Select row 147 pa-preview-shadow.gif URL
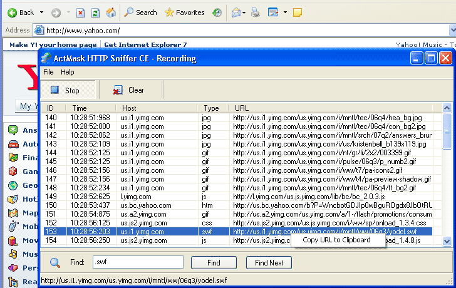456x288 pixels. [x=332, y=179]
